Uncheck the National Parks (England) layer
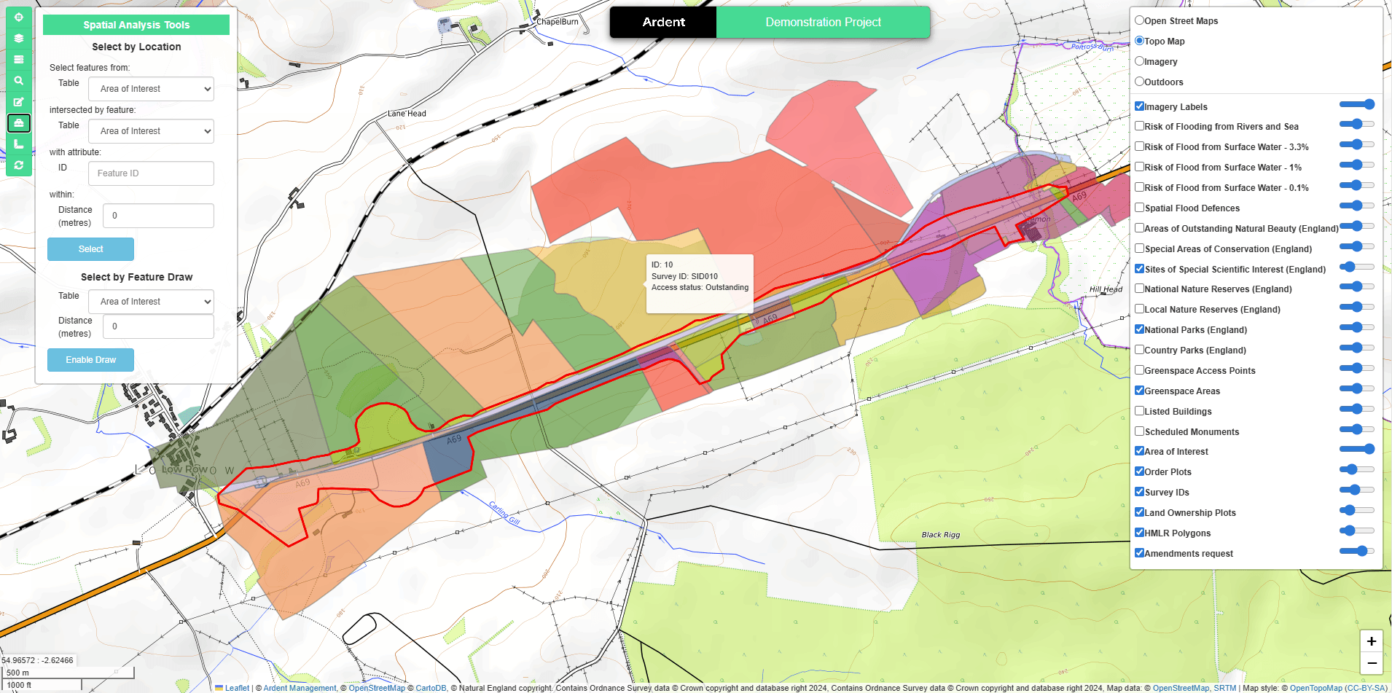Screen dimensions: 1392x693 pos(1139,329)
